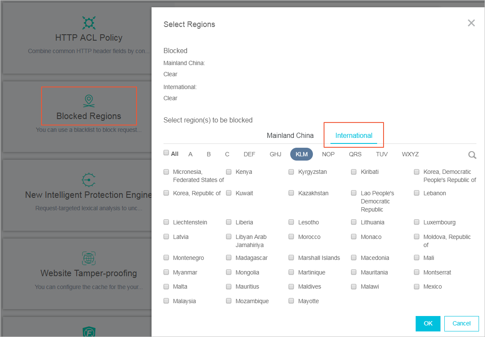Clear the International blocked list
The image size is (485, 337).
click(x=170, y=98)
